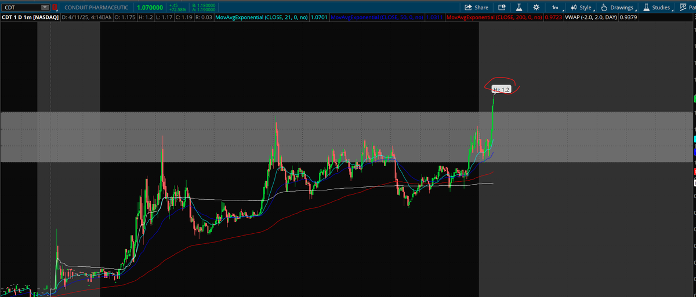Viewport: 696px width, 297px height.
Task: Open the CDT symbol dropdown arrow
Action: click(x=45, y=8)
